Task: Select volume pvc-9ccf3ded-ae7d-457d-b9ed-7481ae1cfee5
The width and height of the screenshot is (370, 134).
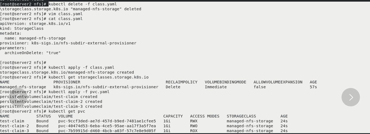Action: [107, 121]
